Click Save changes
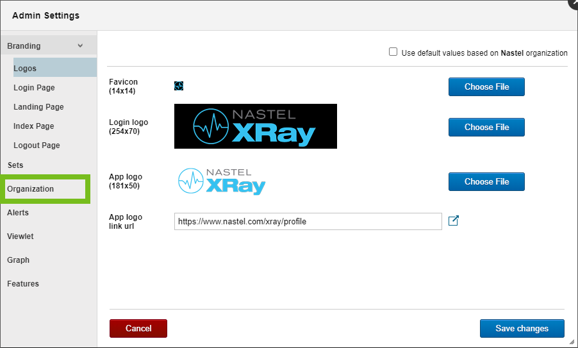This screenshot has height=348, width=578. click(522, 329)
